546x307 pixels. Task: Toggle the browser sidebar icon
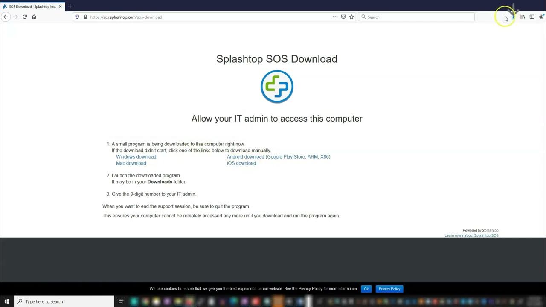[532, 17]
